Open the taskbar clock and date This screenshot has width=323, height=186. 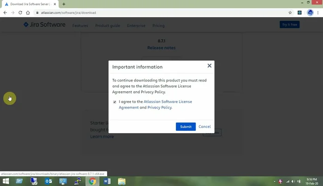click(311, 181)
